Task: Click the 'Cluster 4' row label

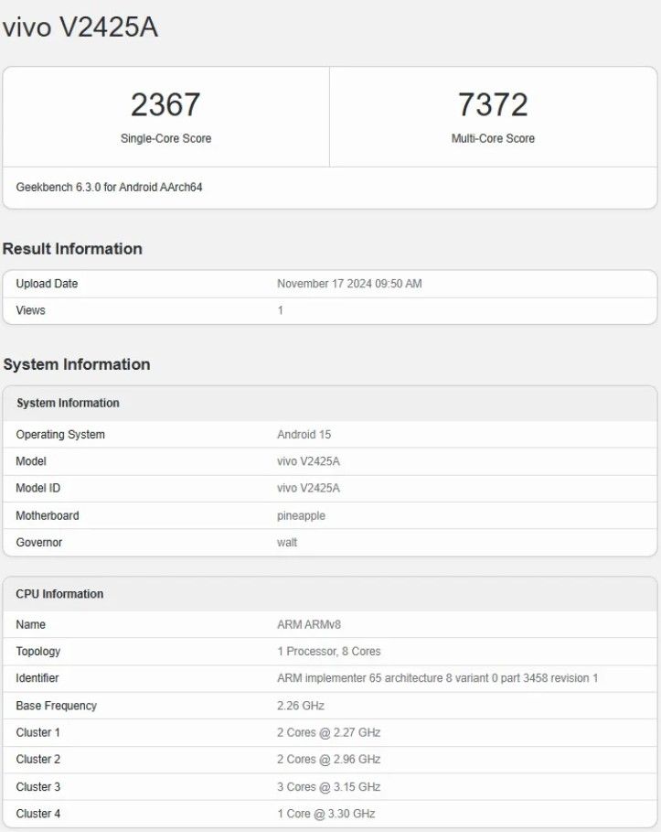Action: (38, 814)
